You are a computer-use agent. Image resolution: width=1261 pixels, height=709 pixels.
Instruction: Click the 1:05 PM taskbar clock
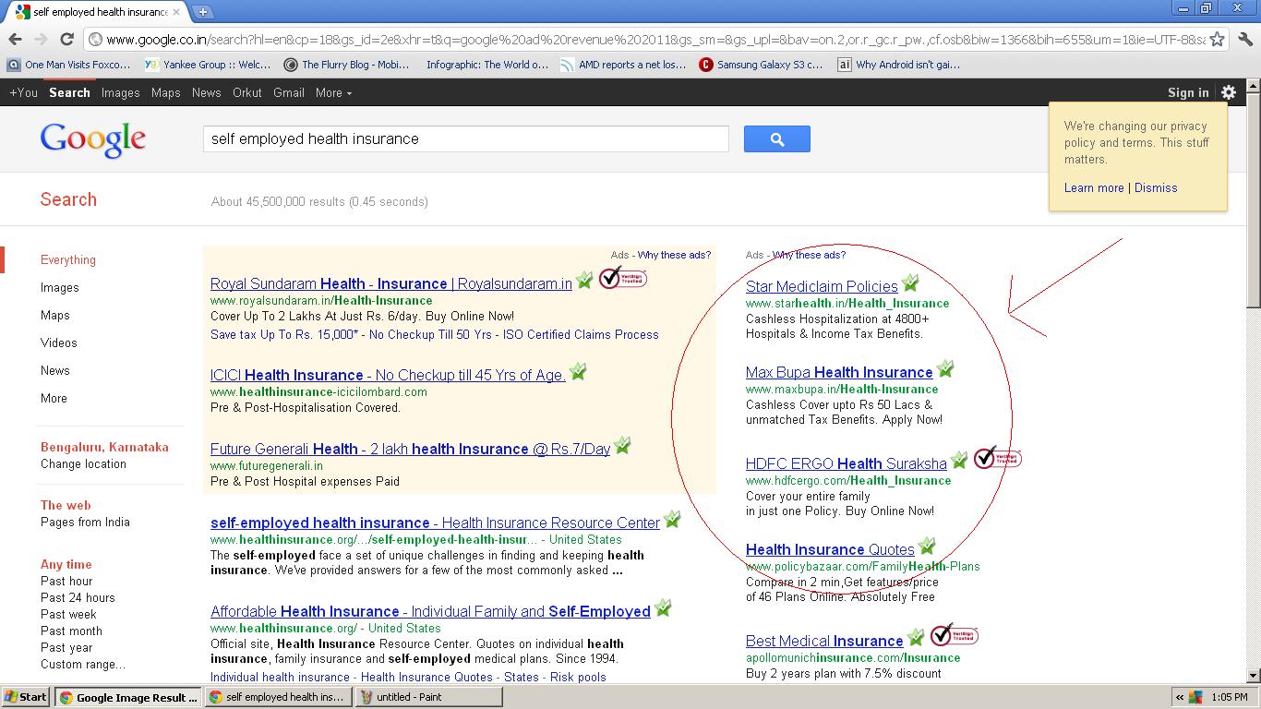[1230, 697]
